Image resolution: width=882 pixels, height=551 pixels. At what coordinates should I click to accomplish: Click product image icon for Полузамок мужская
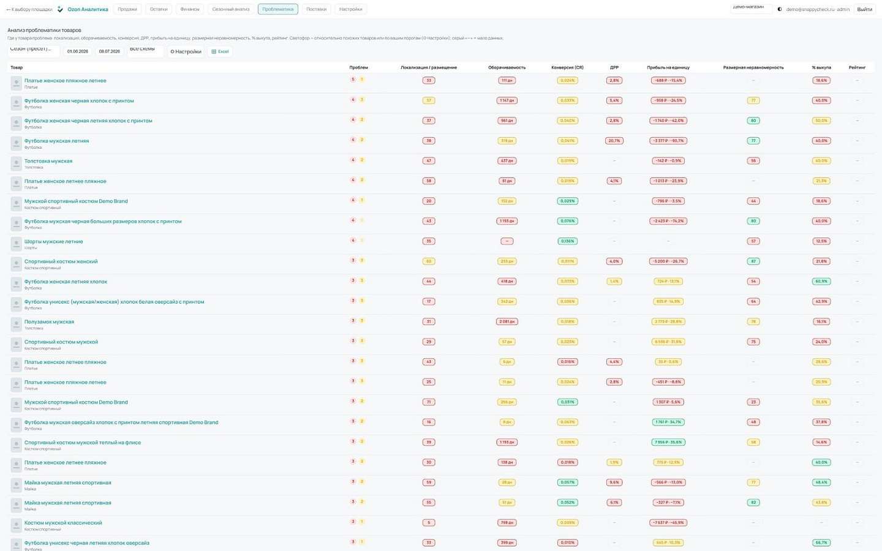pos(17,324)
